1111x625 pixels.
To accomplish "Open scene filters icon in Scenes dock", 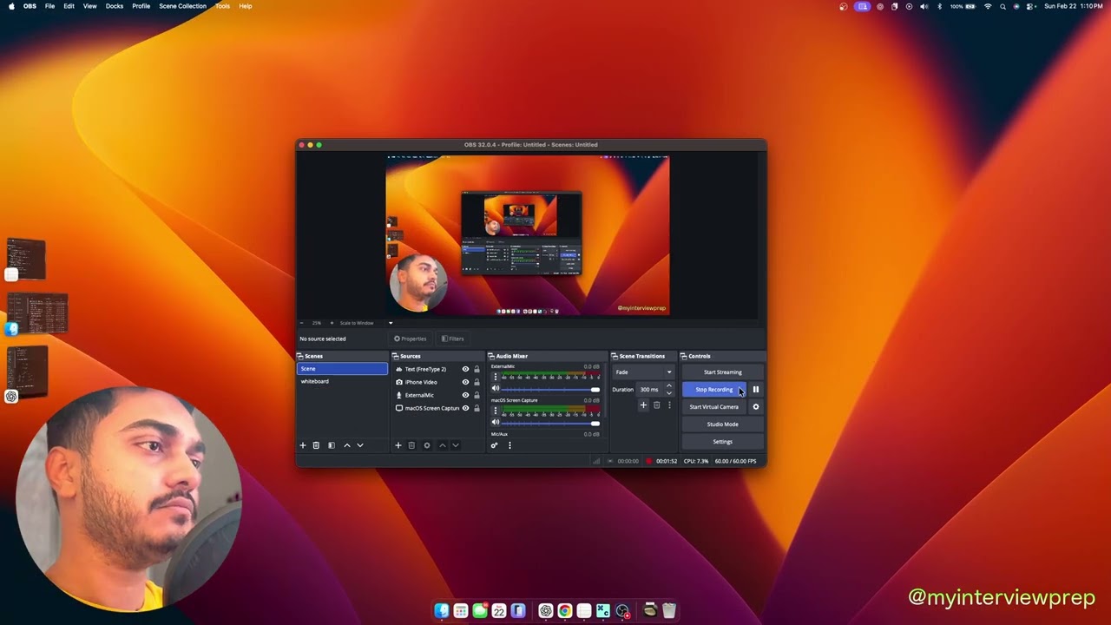I will [331, 445].
